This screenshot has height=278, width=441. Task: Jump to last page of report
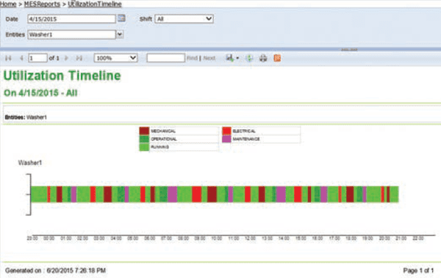tap(79, 58)
